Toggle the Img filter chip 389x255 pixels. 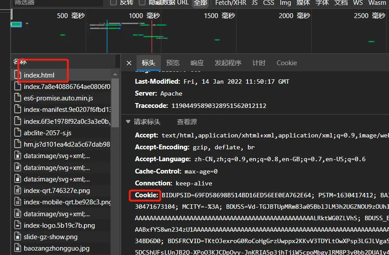click(285, 3)
